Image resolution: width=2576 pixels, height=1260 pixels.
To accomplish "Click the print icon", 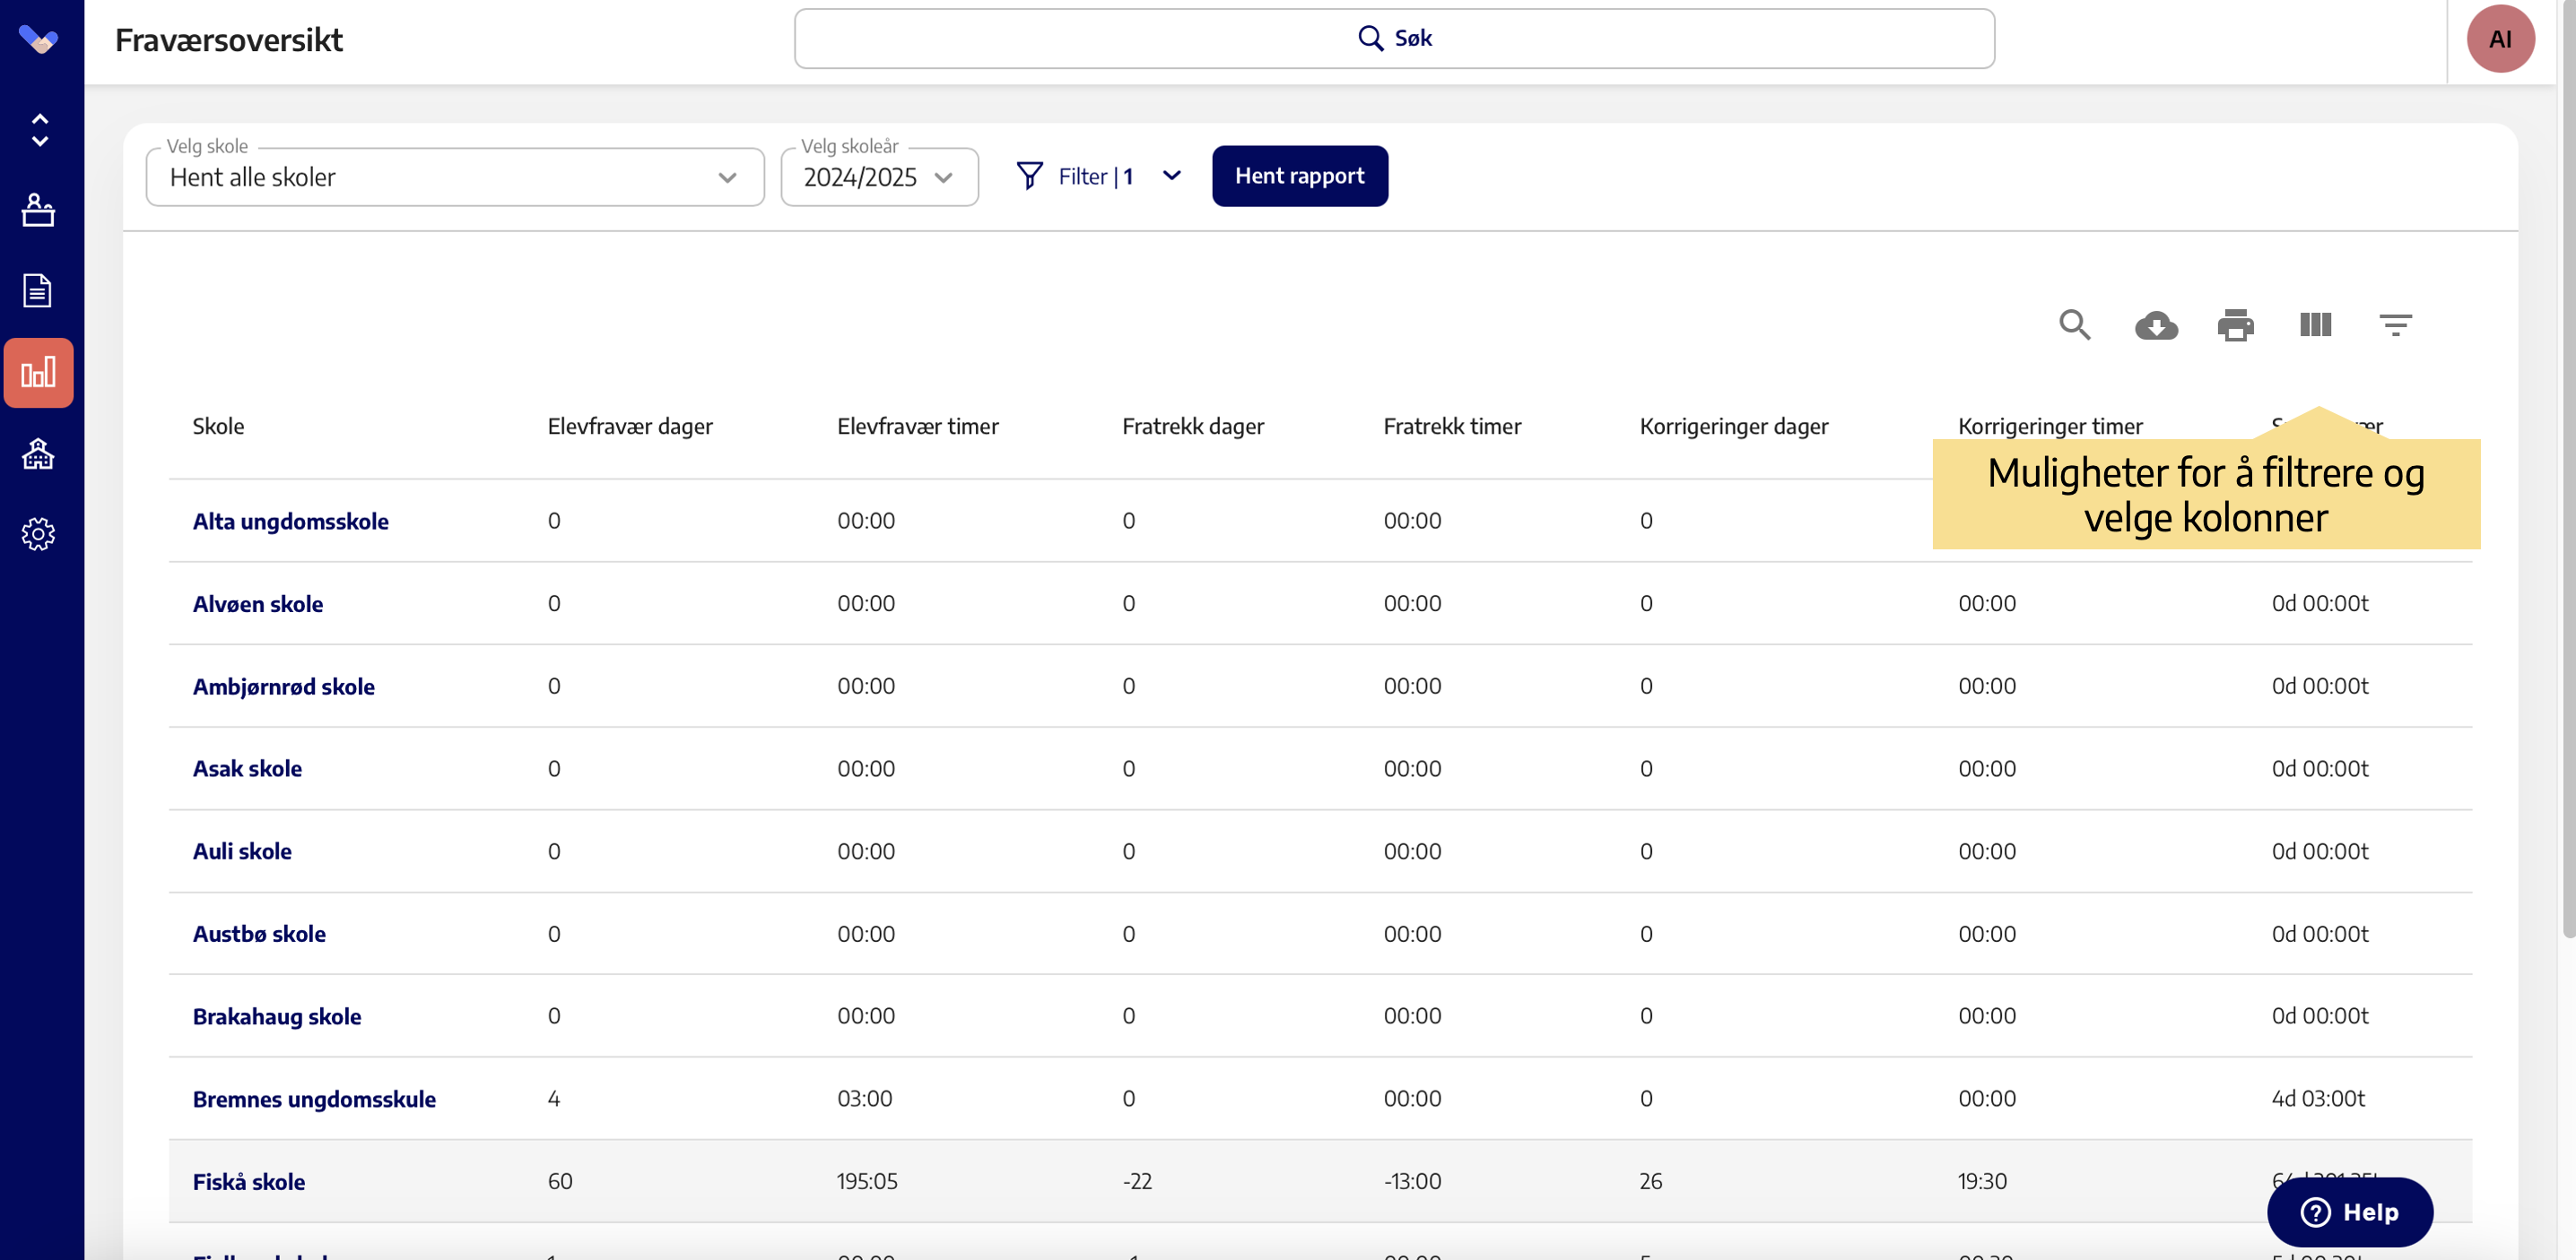I will click(2235, 324).
